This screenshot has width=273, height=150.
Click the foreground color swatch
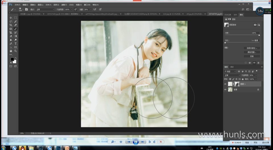click(12, 59)
